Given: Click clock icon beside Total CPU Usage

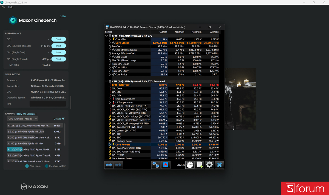Looking at the screenshot, I should [x=110, y=64].
